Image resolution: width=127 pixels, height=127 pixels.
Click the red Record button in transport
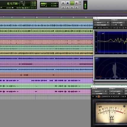pyautogui.click(x=76, y=3)
